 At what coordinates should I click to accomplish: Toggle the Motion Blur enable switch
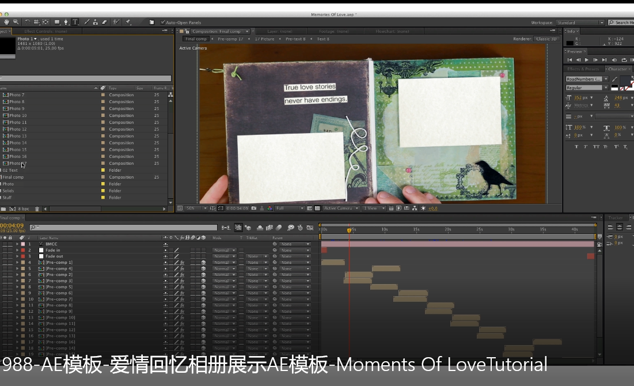point(279,228)
